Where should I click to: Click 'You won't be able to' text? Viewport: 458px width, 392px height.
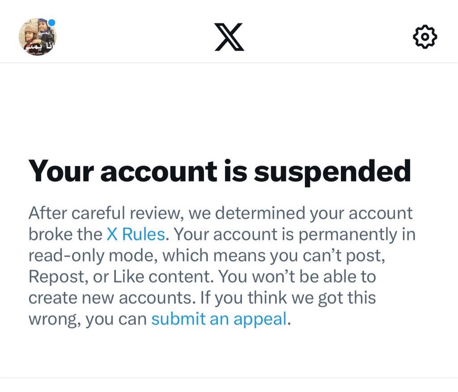coord(297,277)
